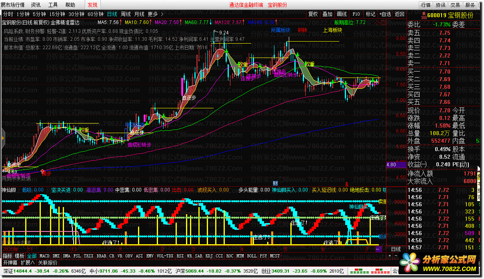This screenshot has height=279, width=484.
Task: Click the 财 marker on the chart axis
Action: tap(275, 183)
